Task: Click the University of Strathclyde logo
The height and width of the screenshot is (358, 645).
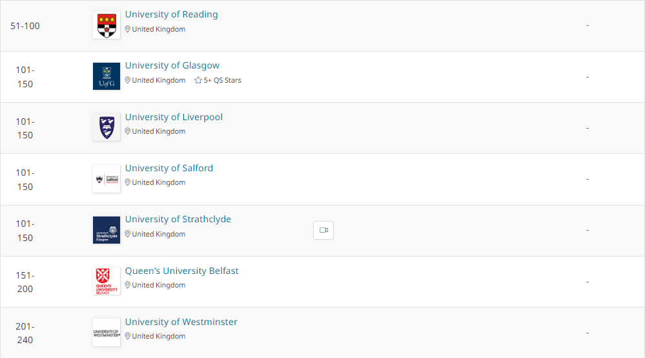Action: [106, 230]
